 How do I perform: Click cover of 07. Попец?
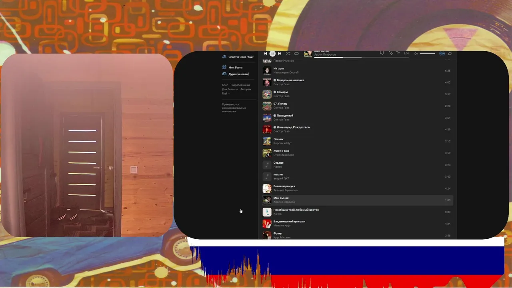point(267,106)
